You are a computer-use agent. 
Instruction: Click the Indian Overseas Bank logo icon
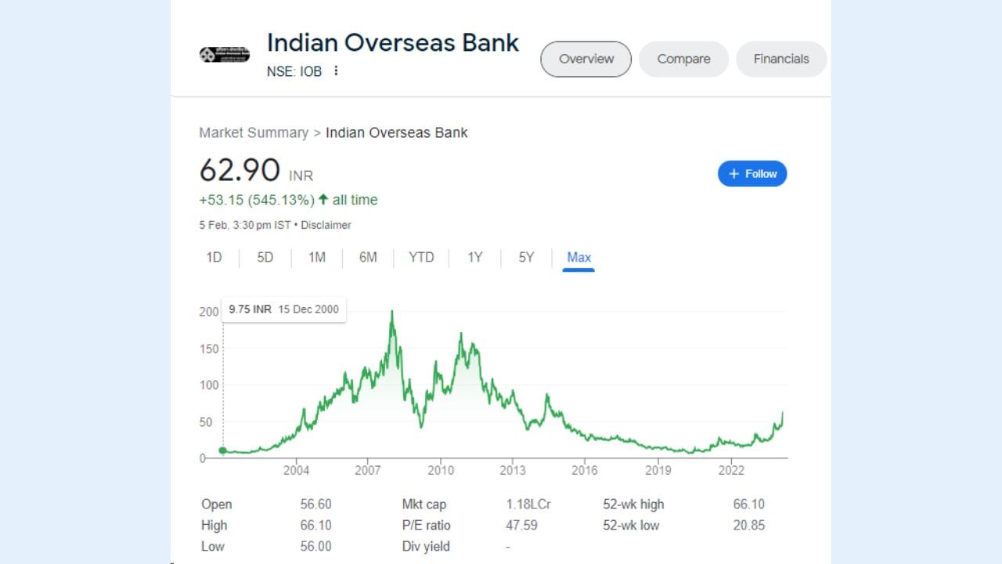tap(224, 55)
